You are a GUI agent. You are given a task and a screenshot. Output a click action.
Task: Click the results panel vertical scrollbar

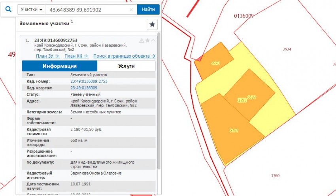pos(159,118)
